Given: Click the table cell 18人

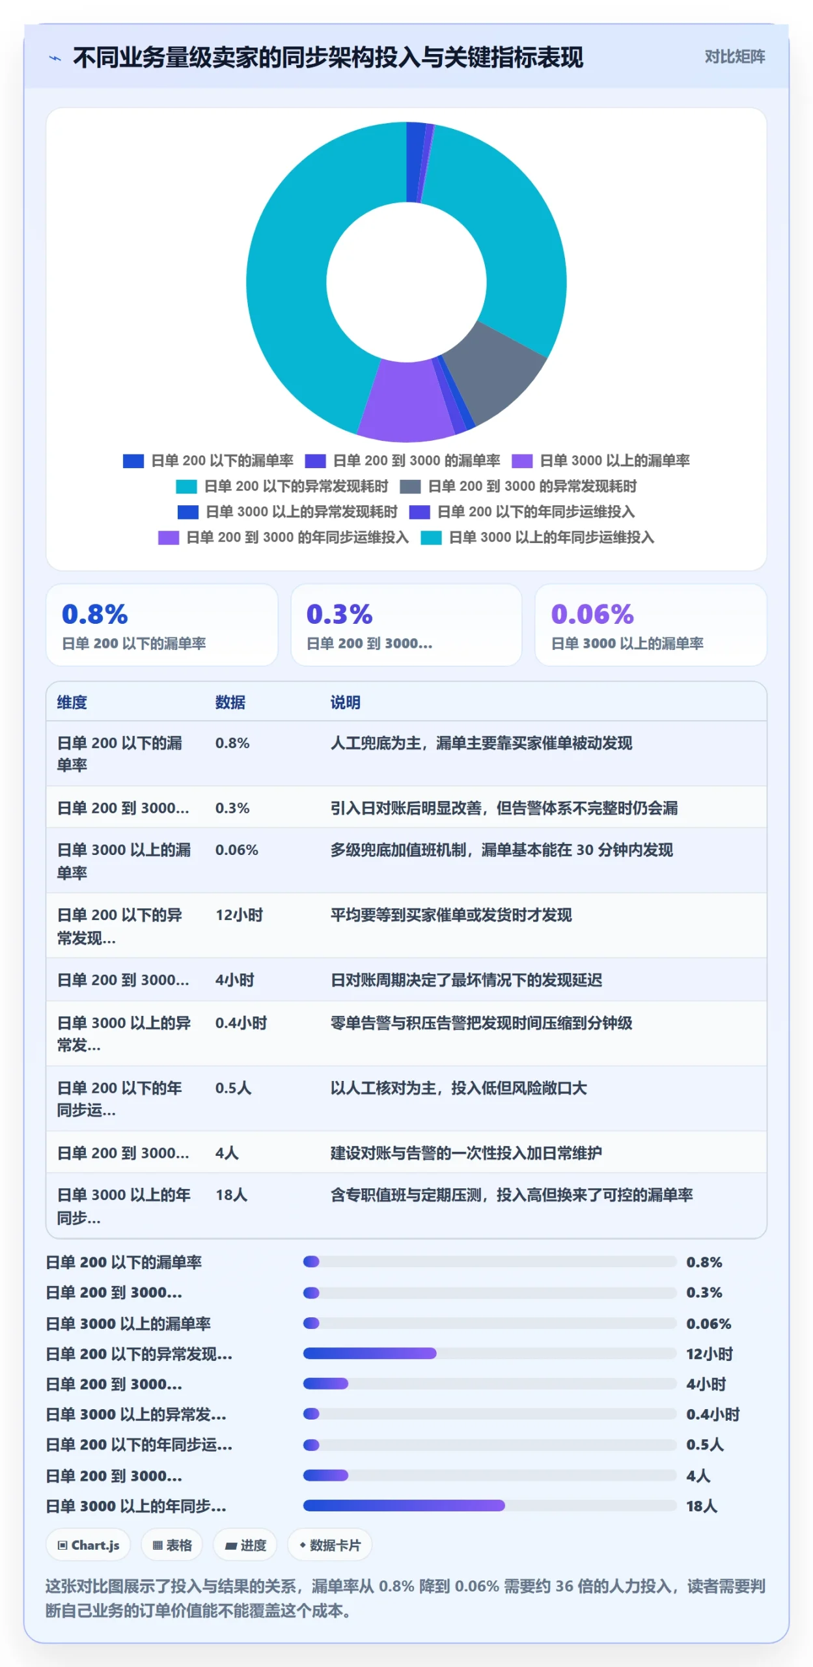Looking at the screenshot, I should tap(231, 1195).
